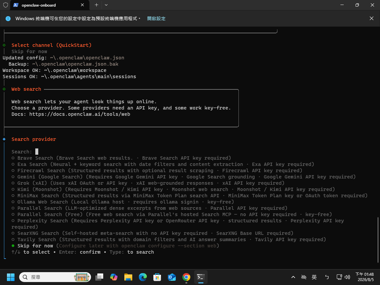Expand the new tab profile dropdown
The height and width of the screenshot is (285, 380).
[106, 5]
